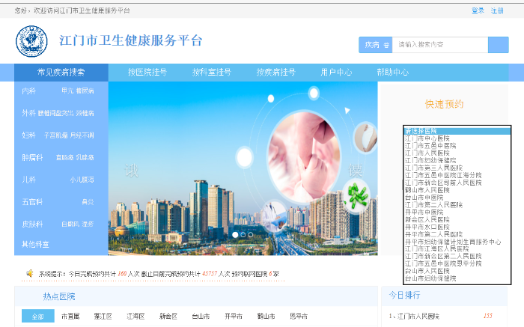Click the baby feet banner image
This screenshot has width=524, height=327.
pos(304,156)
